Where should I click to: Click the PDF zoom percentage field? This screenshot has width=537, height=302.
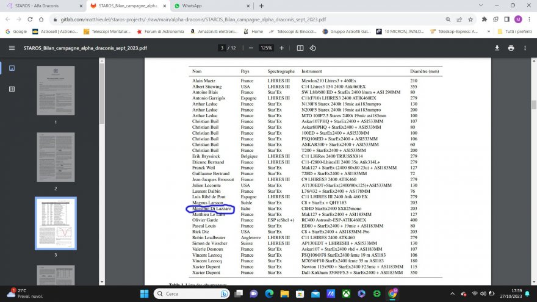point(266,48)
